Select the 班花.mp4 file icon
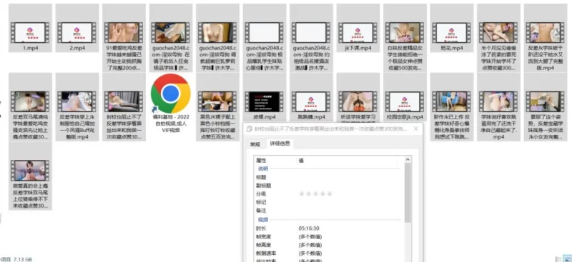 click(x=452, y=33)
